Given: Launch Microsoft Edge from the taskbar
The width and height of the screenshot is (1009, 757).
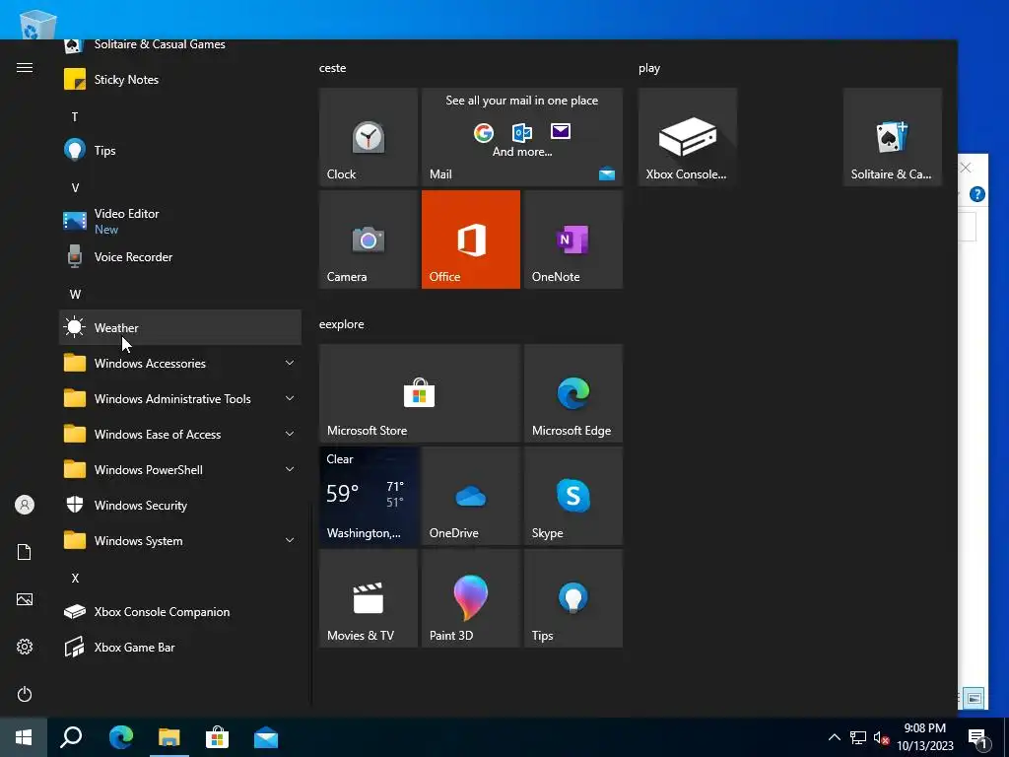Looking at the screenshot, I should 120,737.
